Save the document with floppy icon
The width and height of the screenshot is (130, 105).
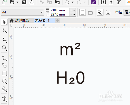pos(24,2)
